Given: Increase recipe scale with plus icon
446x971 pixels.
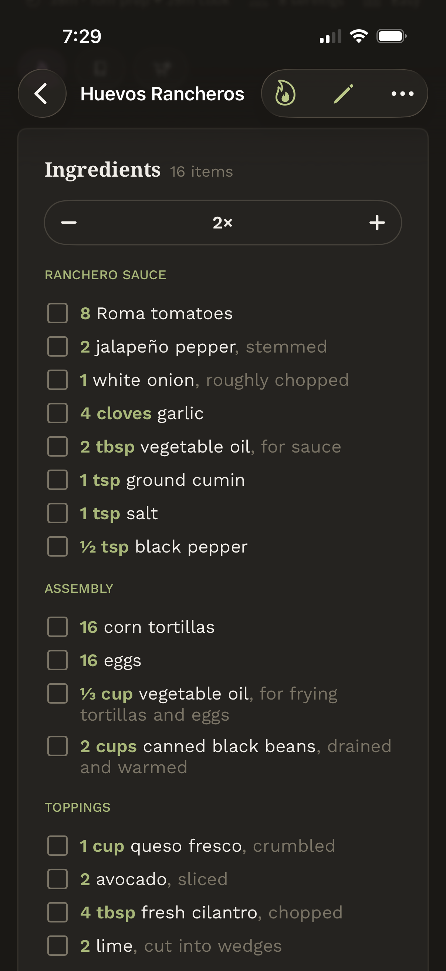Looking at the screenshot, I should click(377, 223).
